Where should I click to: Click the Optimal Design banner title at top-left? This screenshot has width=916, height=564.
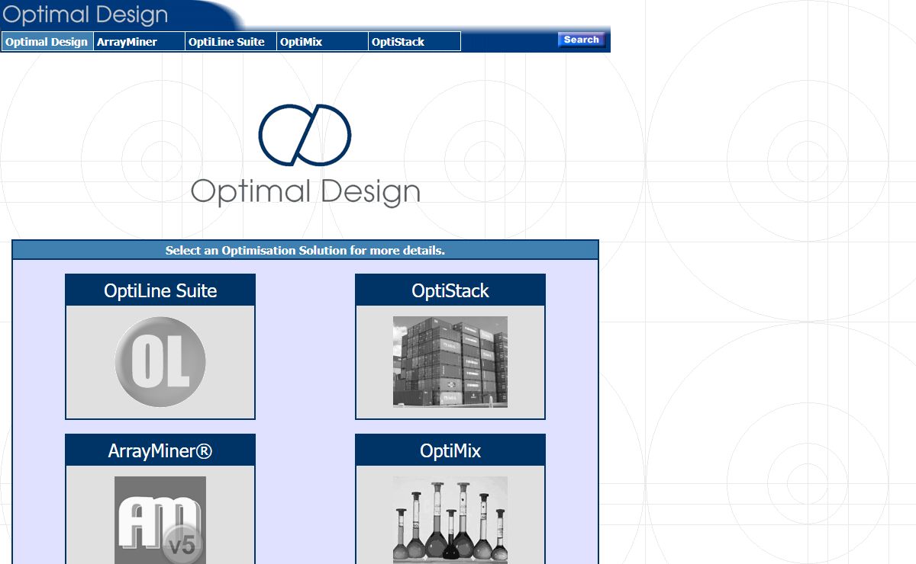pyautogui.click(x=85, y=14)
